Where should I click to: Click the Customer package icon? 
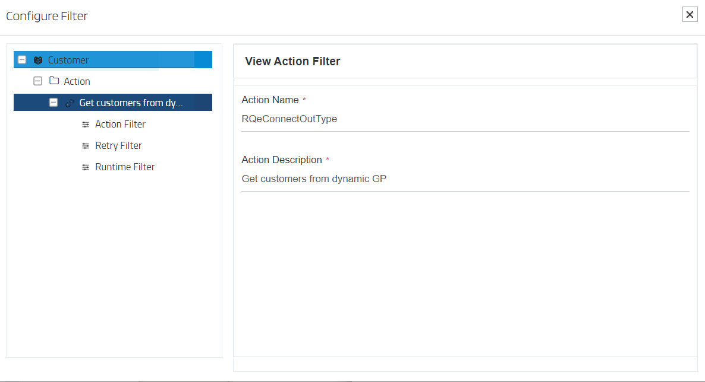coord(37,59)
